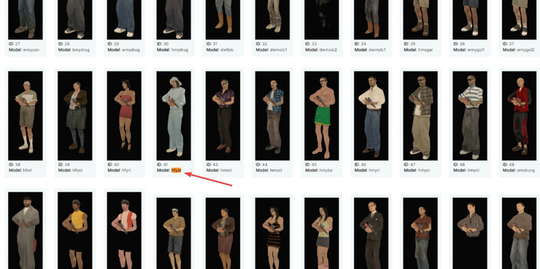
Task: Click the man in dark suit with glasses
Action: tap(372, 233)
